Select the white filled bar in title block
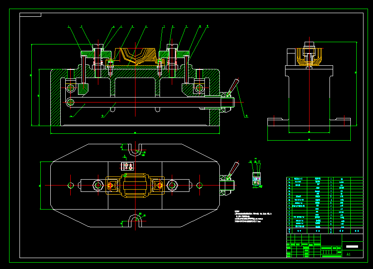The width and height of the screenshot is (373, 269). tap(352, 246)
